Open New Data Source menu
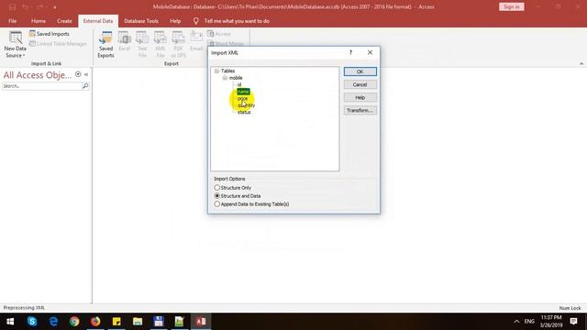 coord(16,45)
